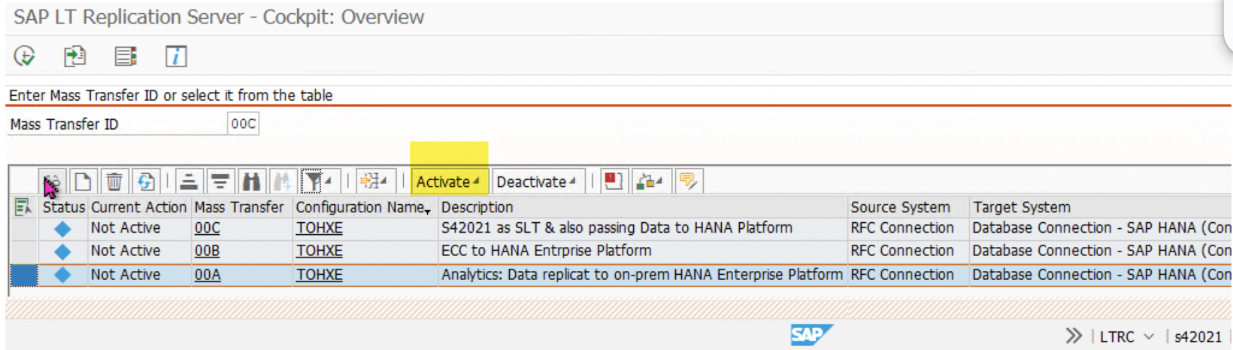Click the delete trash can icon
The height and width of the screenshot is (350, 1233).
(115, 181)
